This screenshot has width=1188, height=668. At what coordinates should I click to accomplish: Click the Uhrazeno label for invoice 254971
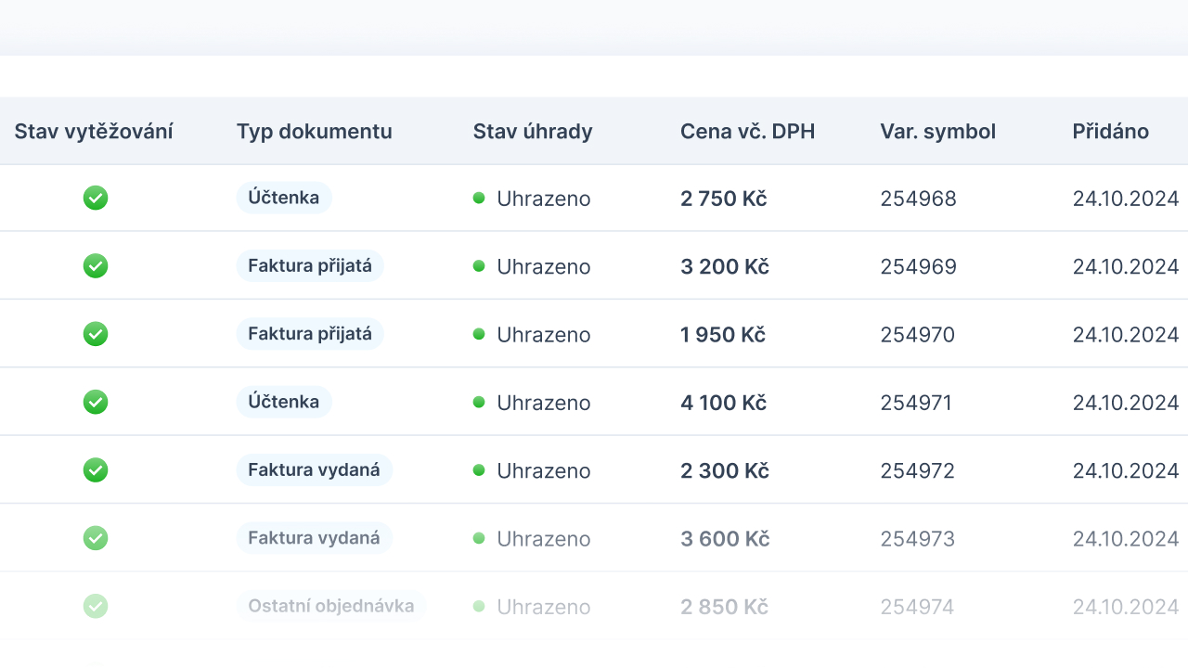click(543, 403)
